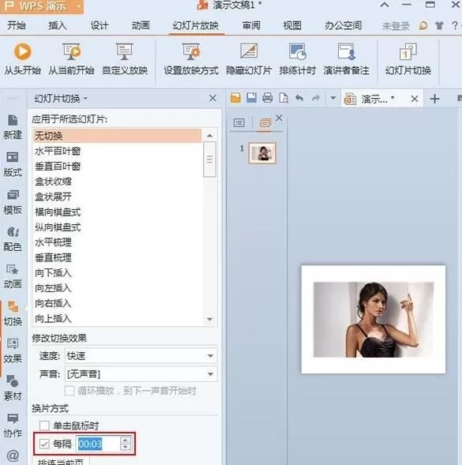The height and width of the screenshot is (465, 462).
Task: Open sidebar Template (模板) panel
Action: pos(13,202)
